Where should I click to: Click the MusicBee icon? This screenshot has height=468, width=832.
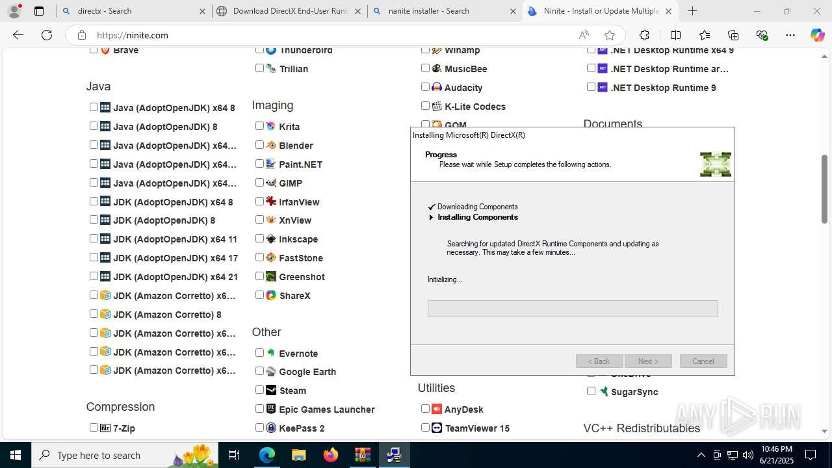pos(437,68)
